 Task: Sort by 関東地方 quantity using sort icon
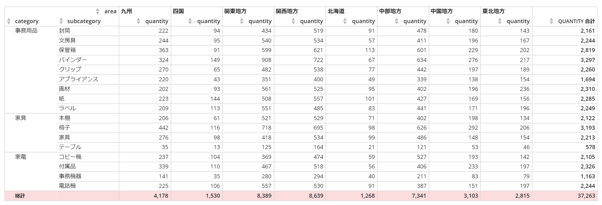coord(242,21)
